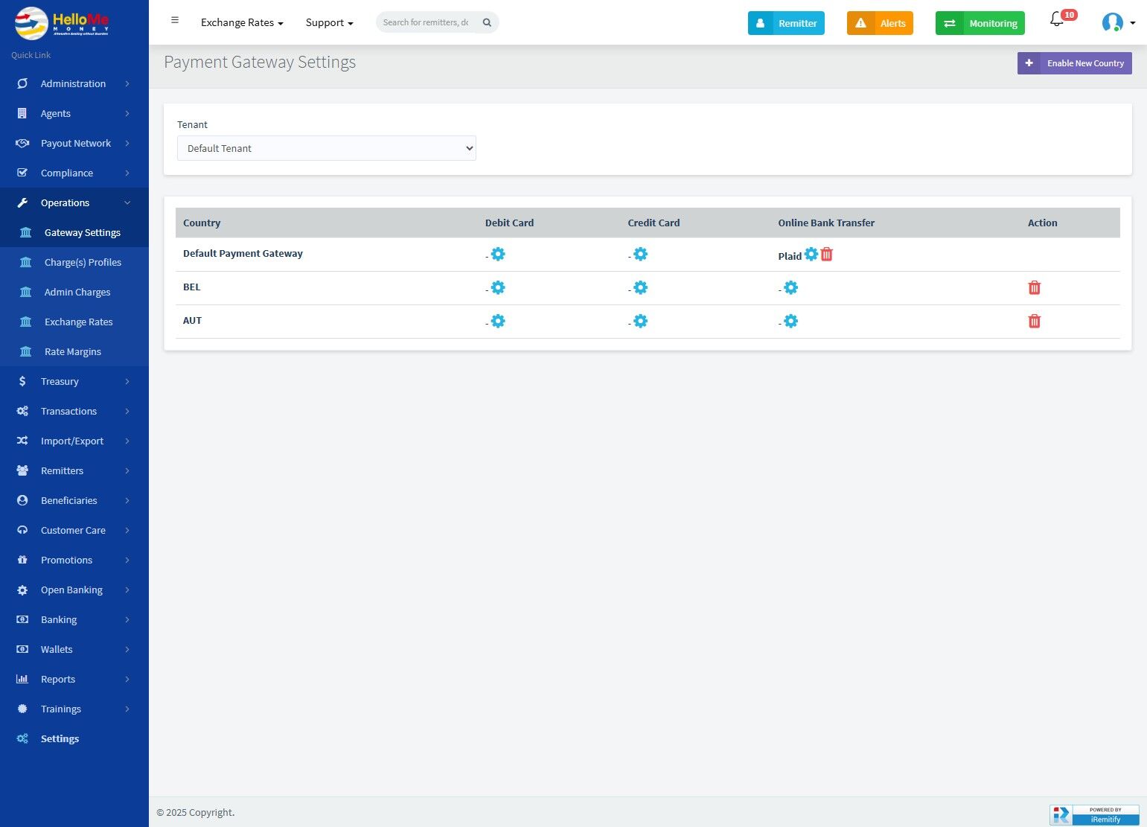Open the Support dropdown menu
Viewport: 1147px width, 827px height.
(x=329, y=22)
